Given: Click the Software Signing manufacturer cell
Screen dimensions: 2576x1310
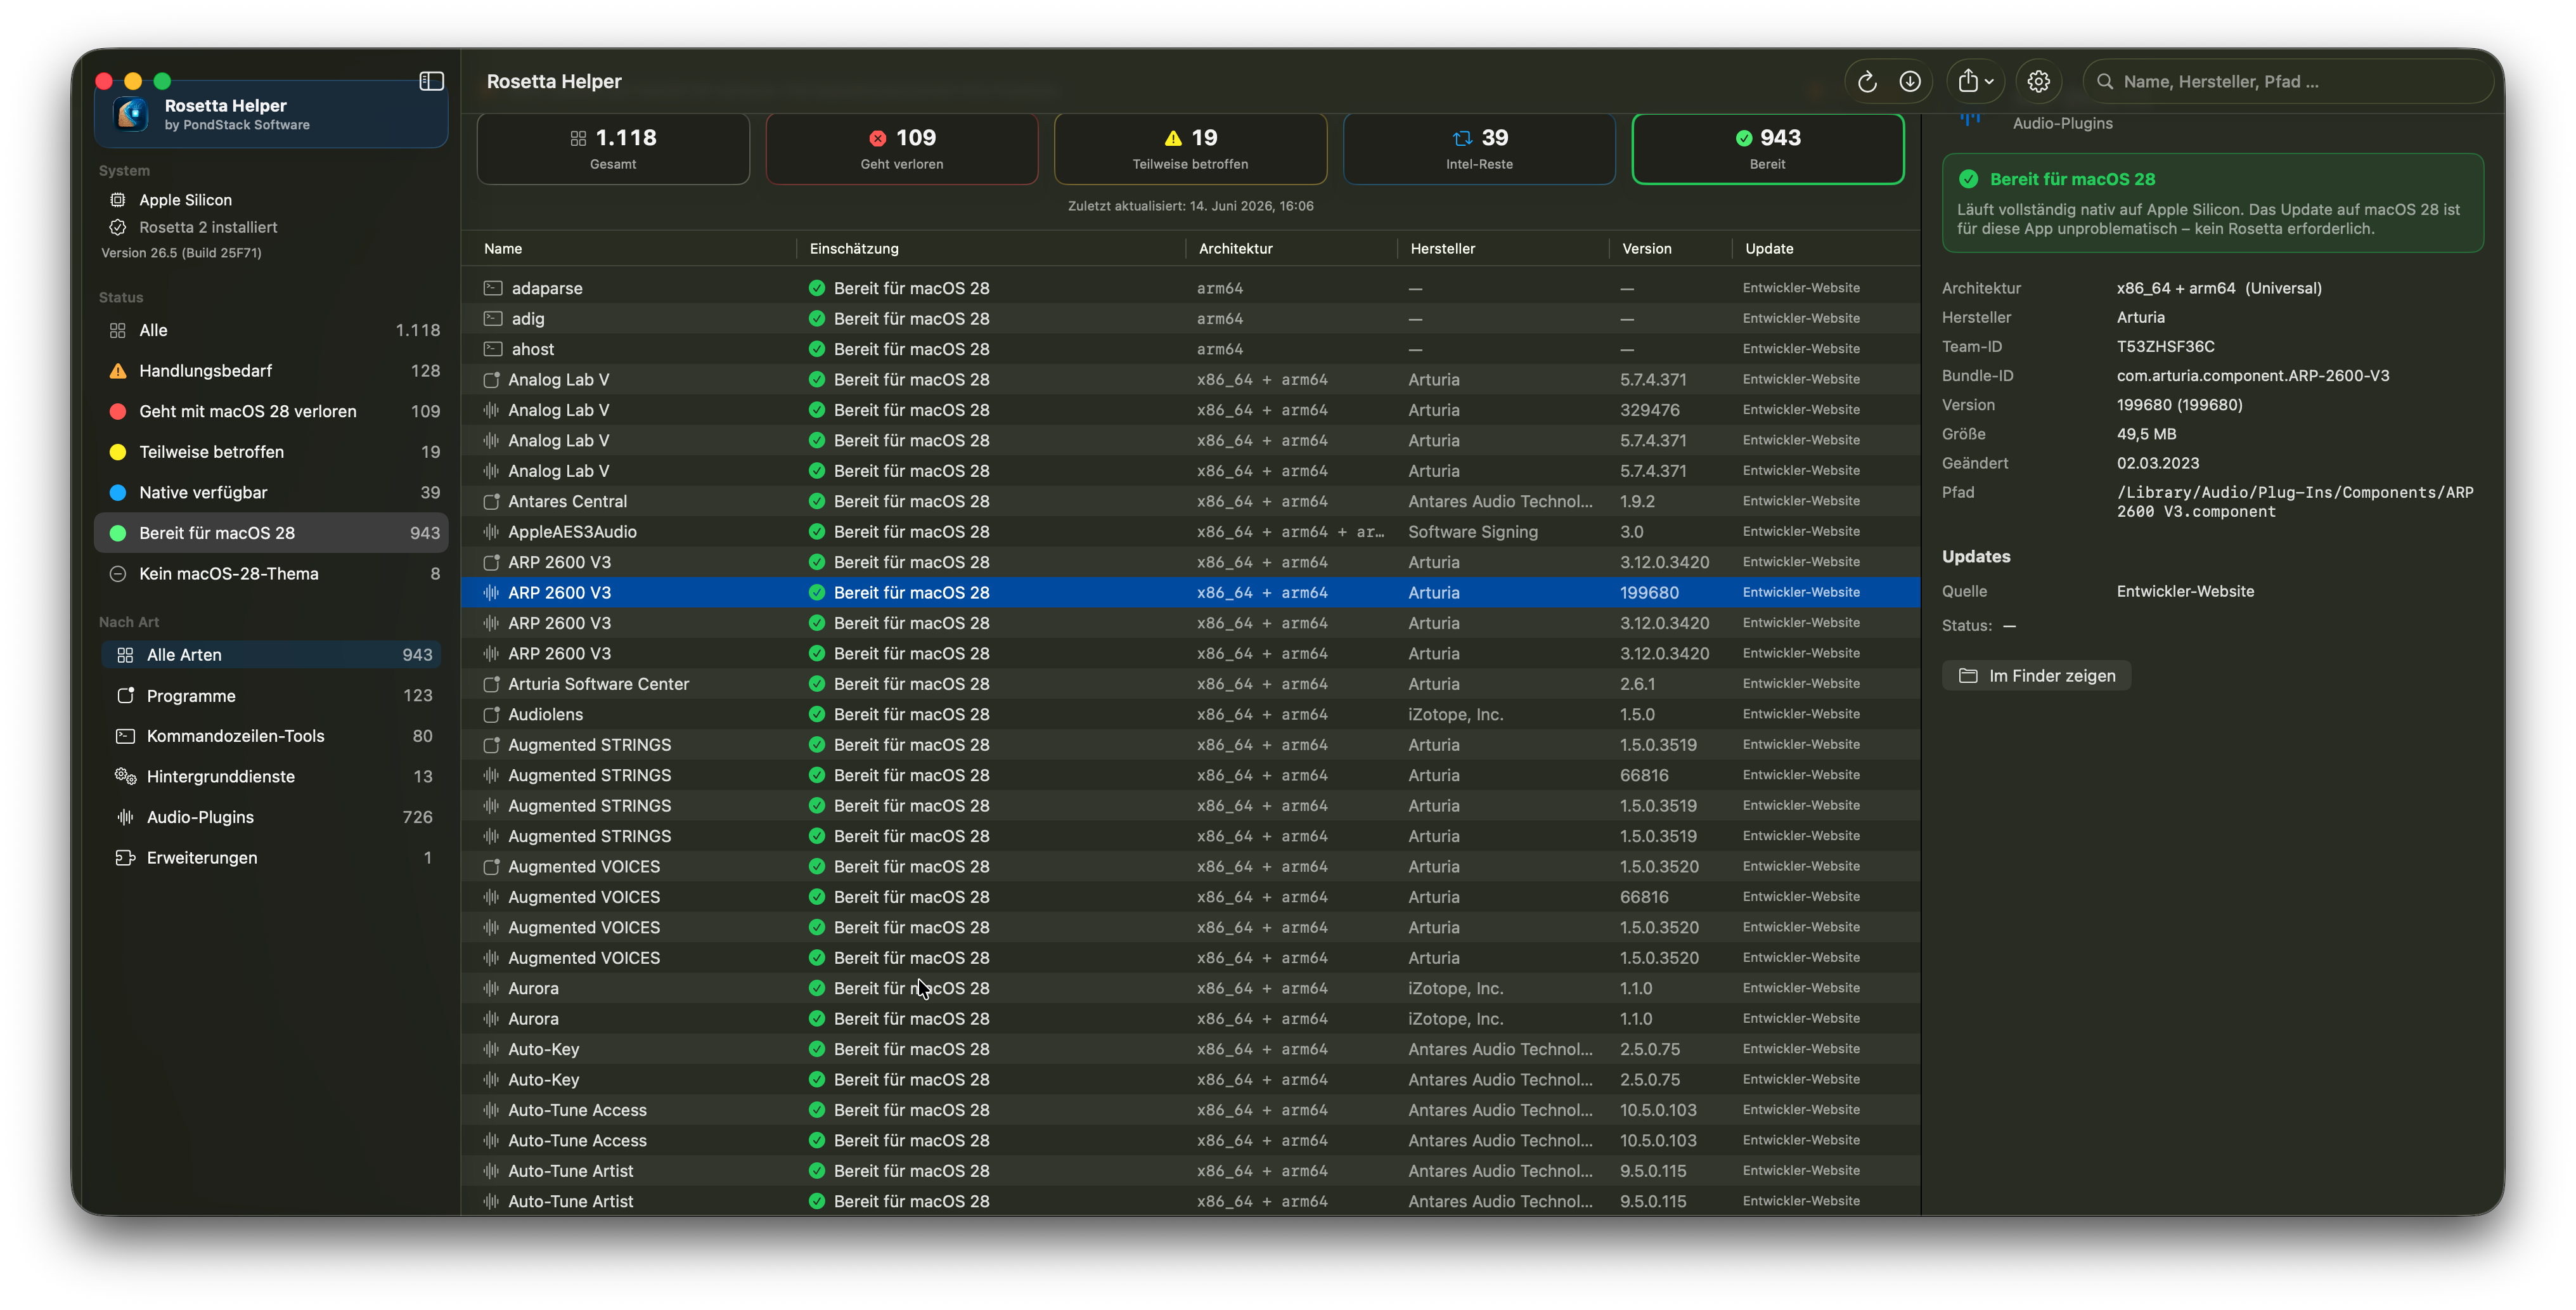Looking at the screenshot, I should pyautogui.click(x=1473, y=532).
